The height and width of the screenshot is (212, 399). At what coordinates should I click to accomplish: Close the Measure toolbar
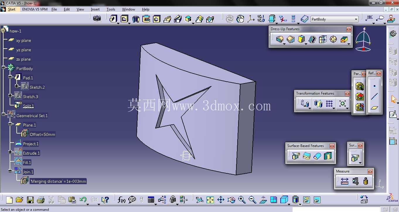pos(370,171)
